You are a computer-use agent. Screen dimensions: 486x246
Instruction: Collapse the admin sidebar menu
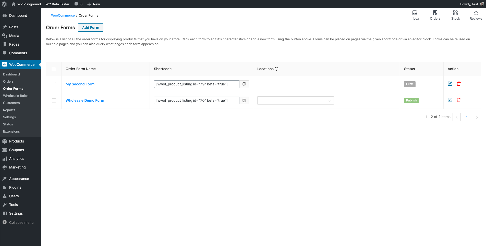click(x=18, y=223)
